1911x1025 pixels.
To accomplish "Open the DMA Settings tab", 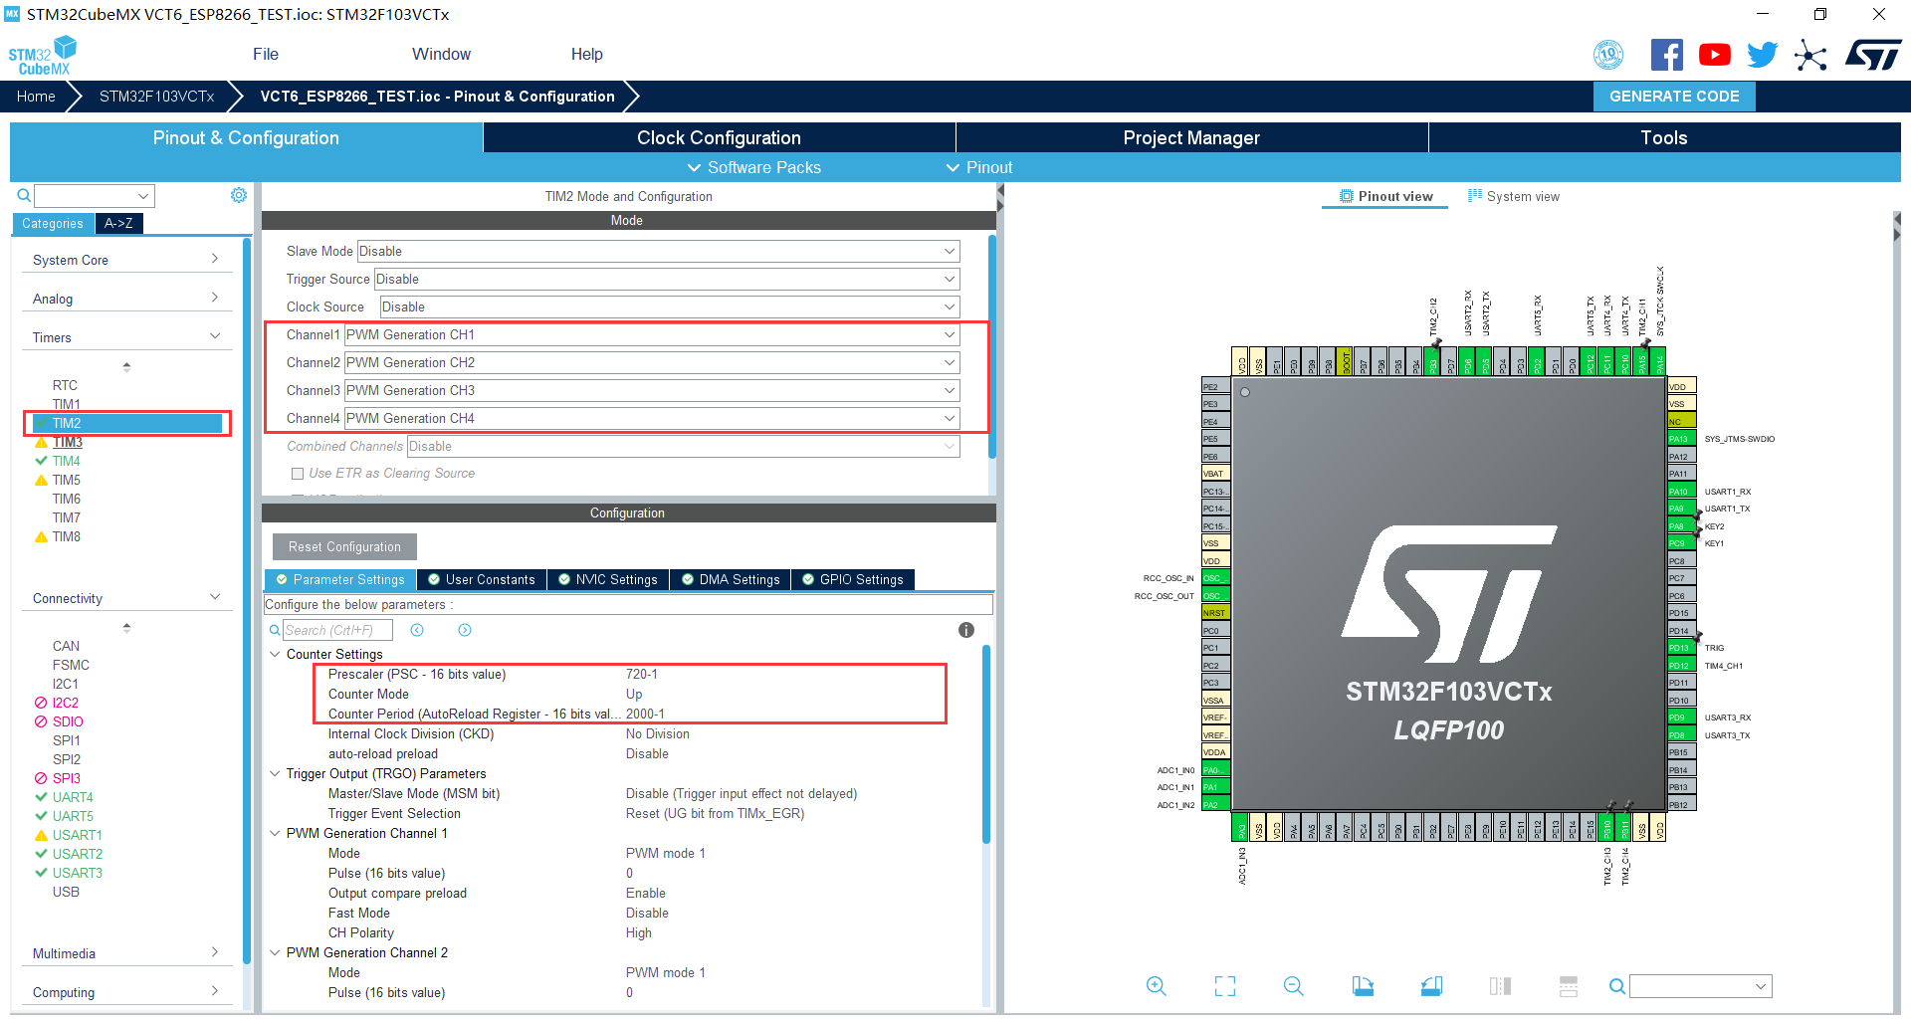I will click(x=731, y=579).
